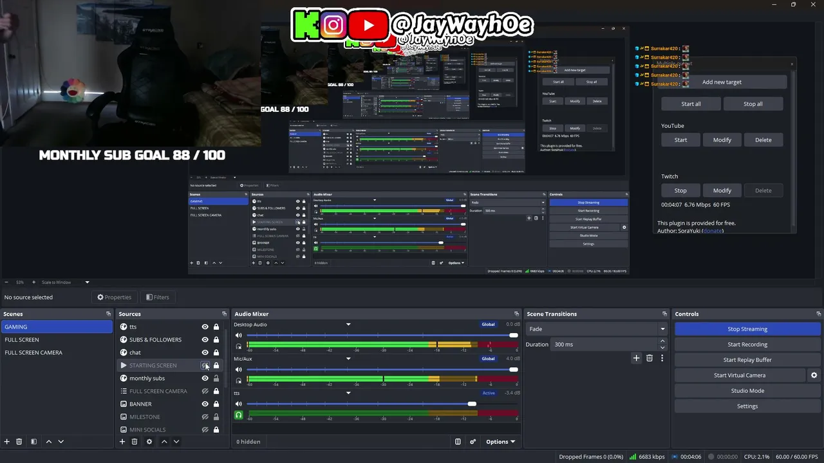Move source up in the Sources list

point(164,442)
